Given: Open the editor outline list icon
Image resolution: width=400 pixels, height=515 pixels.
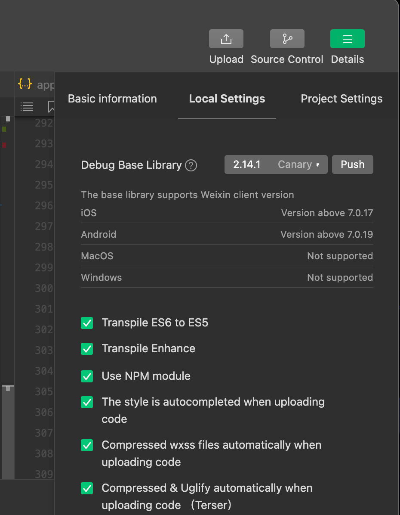Looking at the screenshot, I should [27, 106].
